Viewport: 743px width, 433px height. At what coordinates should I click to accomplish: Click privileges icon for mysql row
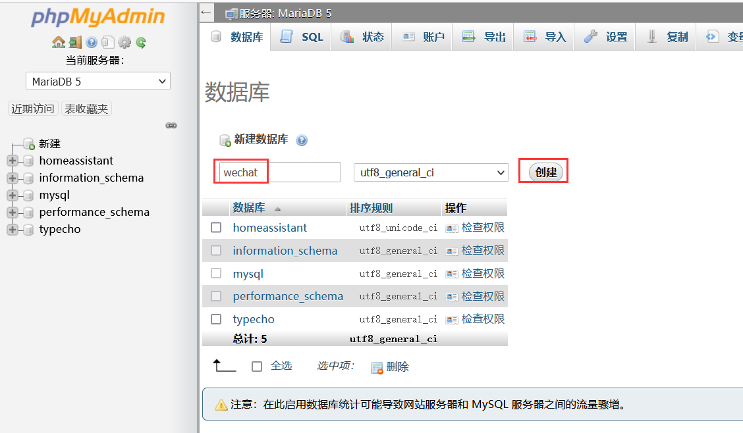[x=452, y=274]
